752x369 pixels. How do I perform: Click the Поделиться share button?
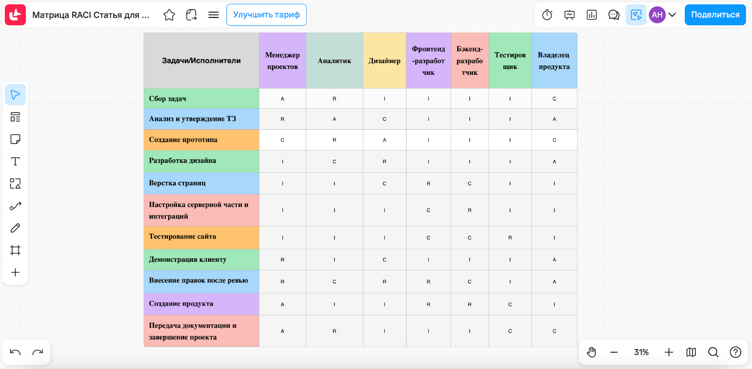715,15
